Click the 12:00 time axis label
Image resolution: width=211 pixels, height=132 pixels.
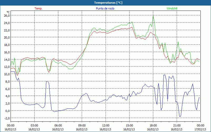click(105, 126)
